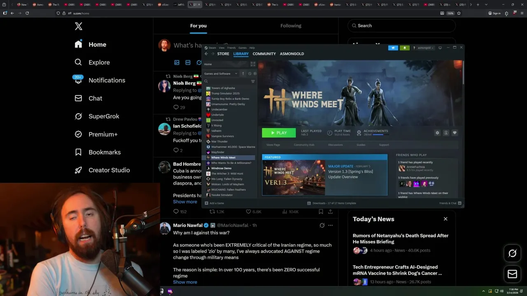
Task: Open Version 1.3 update thumbnail
Action: [x=294, y=177]
